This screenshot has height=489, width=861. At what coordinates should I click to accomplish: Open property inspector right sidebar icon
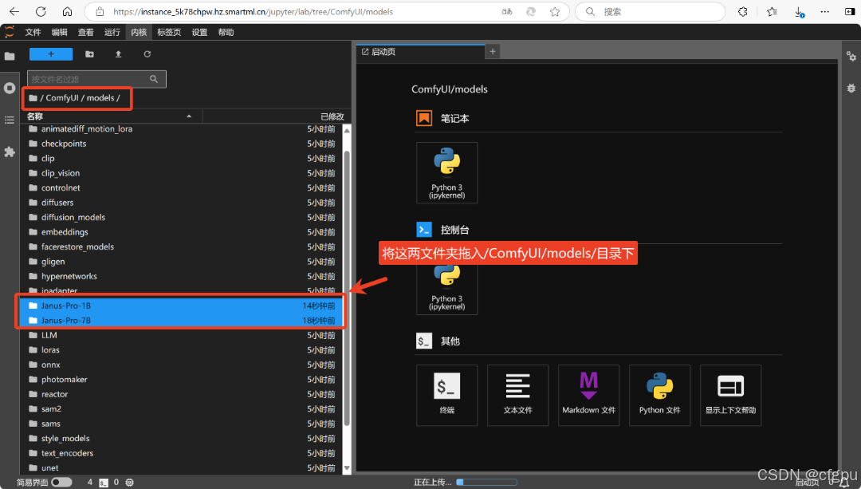pyautogui.click(x=851, y=56)
